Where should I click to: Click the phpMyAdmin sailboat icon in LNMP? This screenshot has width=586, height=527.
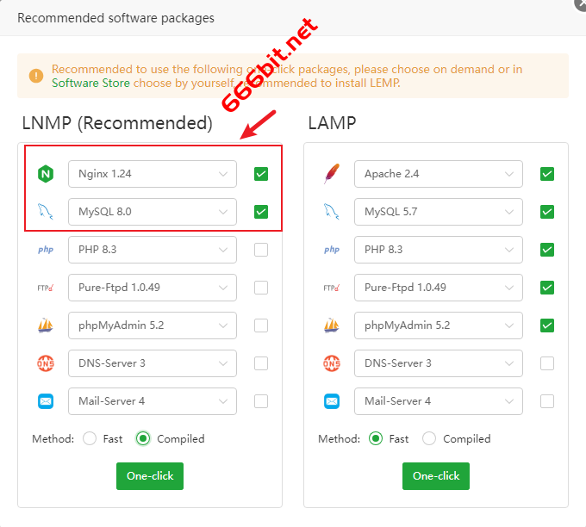(x=46, y=325)
